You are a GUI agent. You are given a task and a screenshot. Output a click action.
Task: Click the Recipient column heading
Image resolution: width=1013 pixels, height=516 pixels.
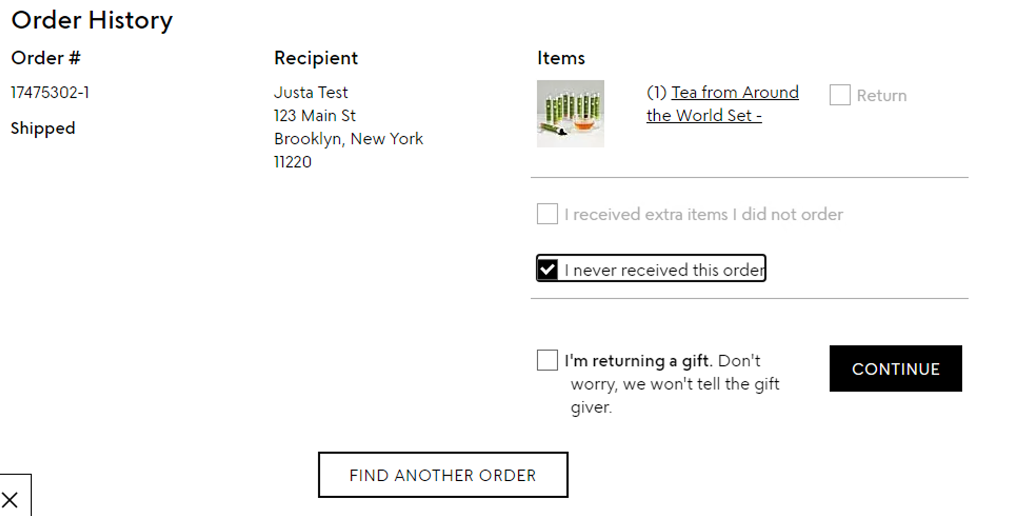[316, 58]
